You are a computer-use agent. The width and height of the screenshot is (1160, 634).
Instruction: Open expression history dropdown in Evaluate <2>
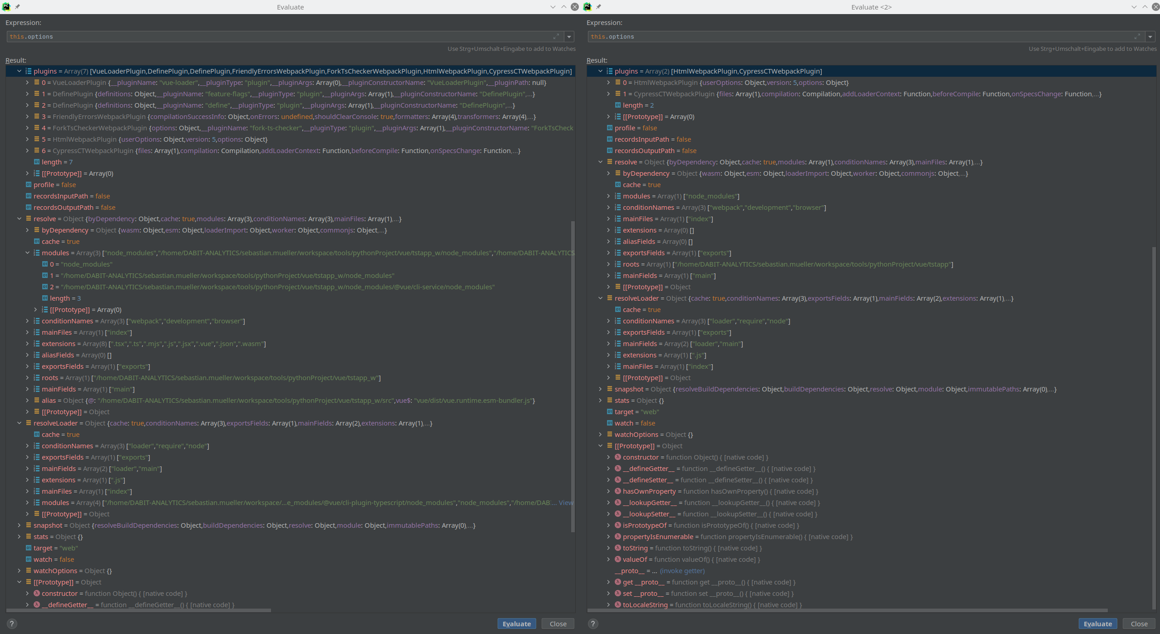pos(1151,36)
